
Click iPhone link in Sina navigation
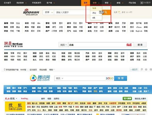coord(139,27)
